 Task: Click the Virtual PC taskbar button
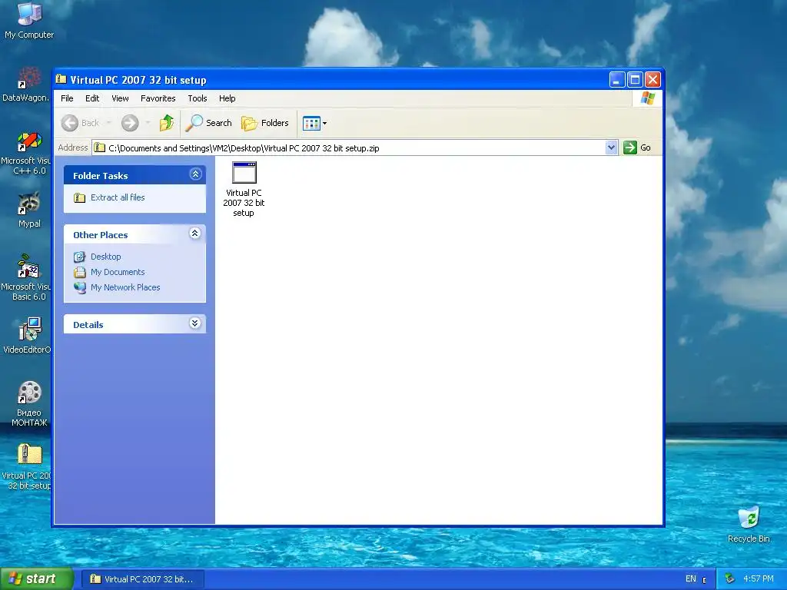point(142,579)
